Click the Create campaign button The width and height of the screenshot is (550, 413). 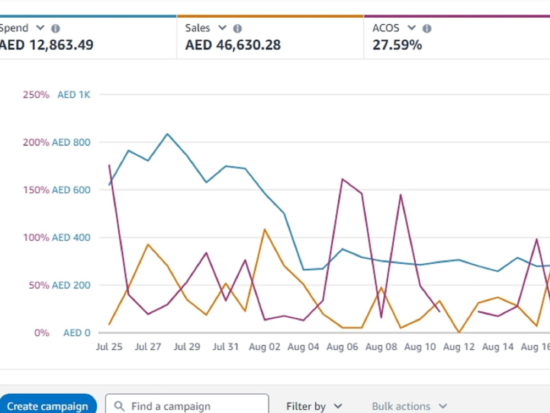click(48, 405)
